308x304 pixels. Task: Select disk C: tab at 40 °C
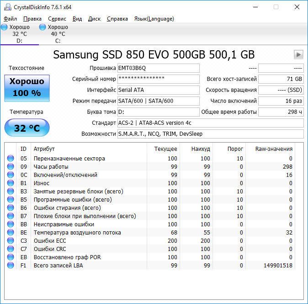pos(58,34)
